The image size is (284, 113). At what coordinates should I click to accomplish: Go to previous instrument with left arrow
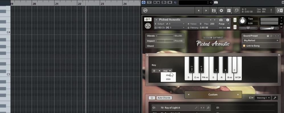pos(199,11)
